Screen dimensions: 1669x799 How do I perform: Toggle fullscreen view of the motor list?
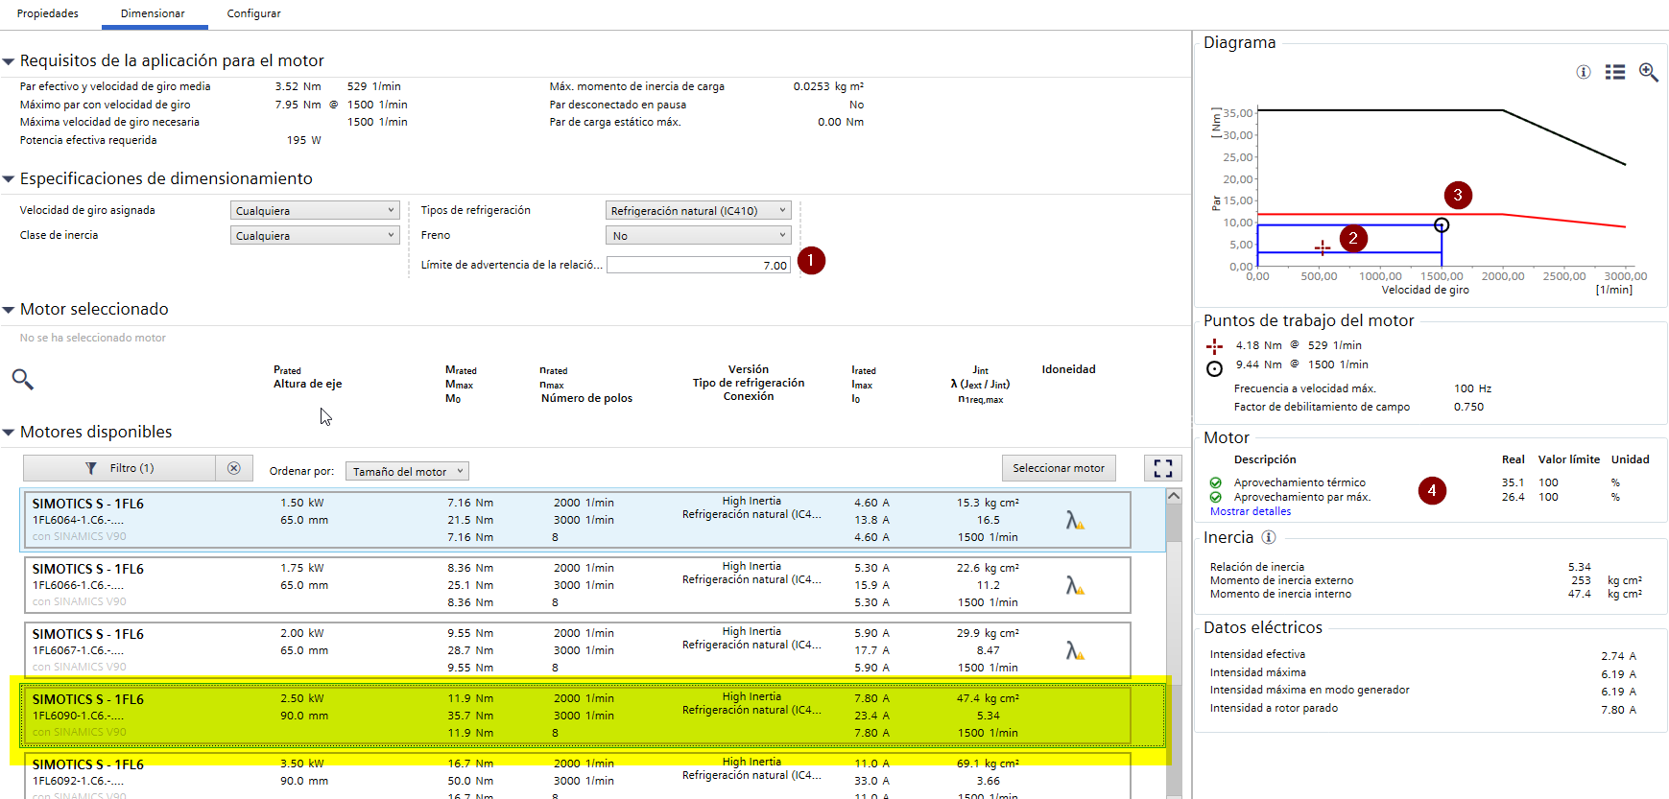[1163, 468]
